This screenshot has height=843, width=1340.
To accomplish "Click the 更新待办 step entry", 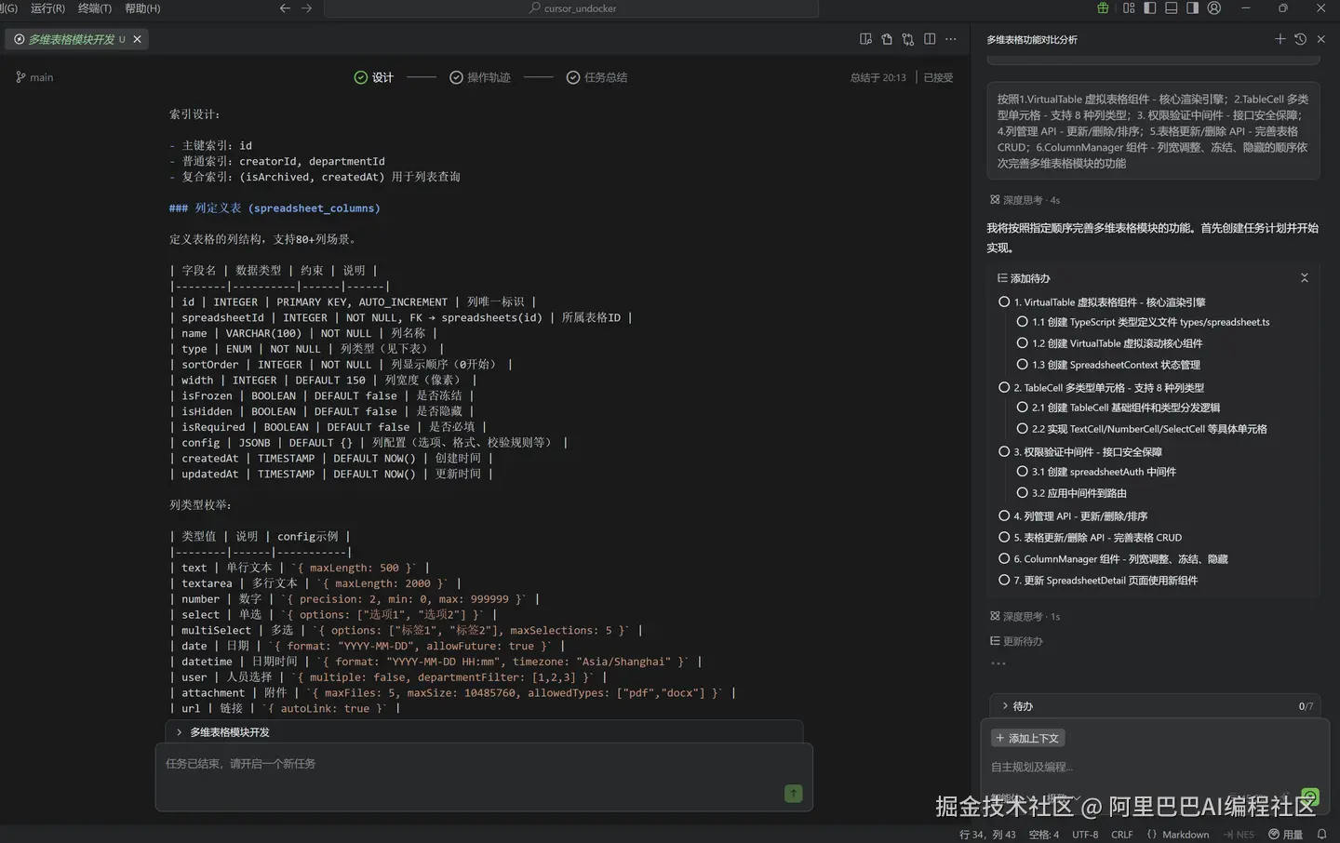I will (1016, 641).
